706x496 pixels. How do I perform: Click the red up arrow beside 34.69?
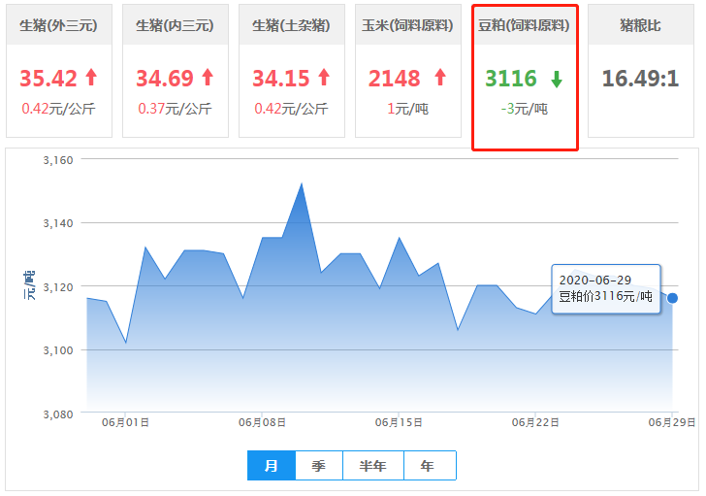(207, 78)
